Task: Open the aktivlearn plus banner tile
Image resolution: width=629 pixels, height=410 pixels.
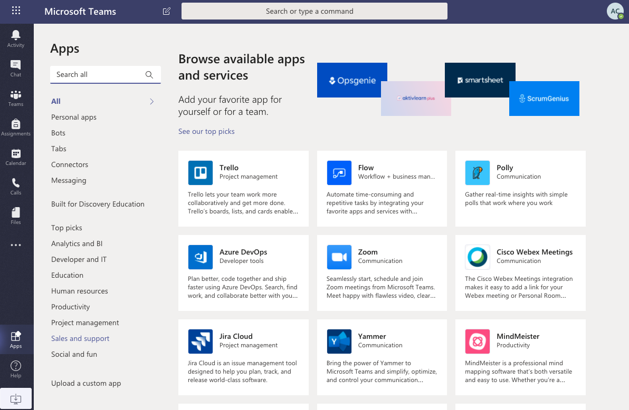Action: tap(416, 98)
